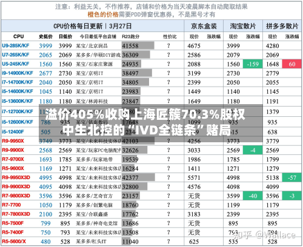
Task: Click the 日低价 column header
Action: [x=65, y=36]
